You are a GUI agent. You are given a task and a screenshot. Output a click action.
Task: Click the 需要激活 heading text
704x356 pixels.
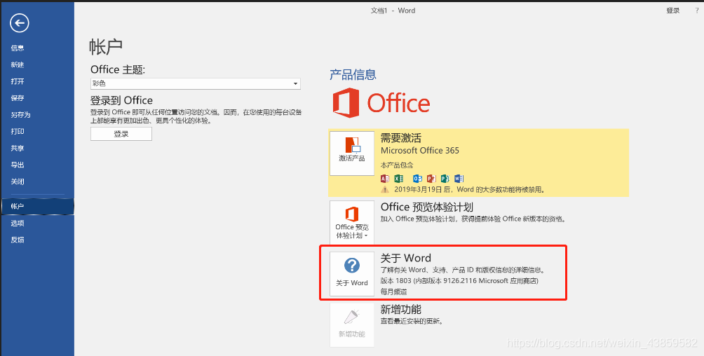point(401,138)
